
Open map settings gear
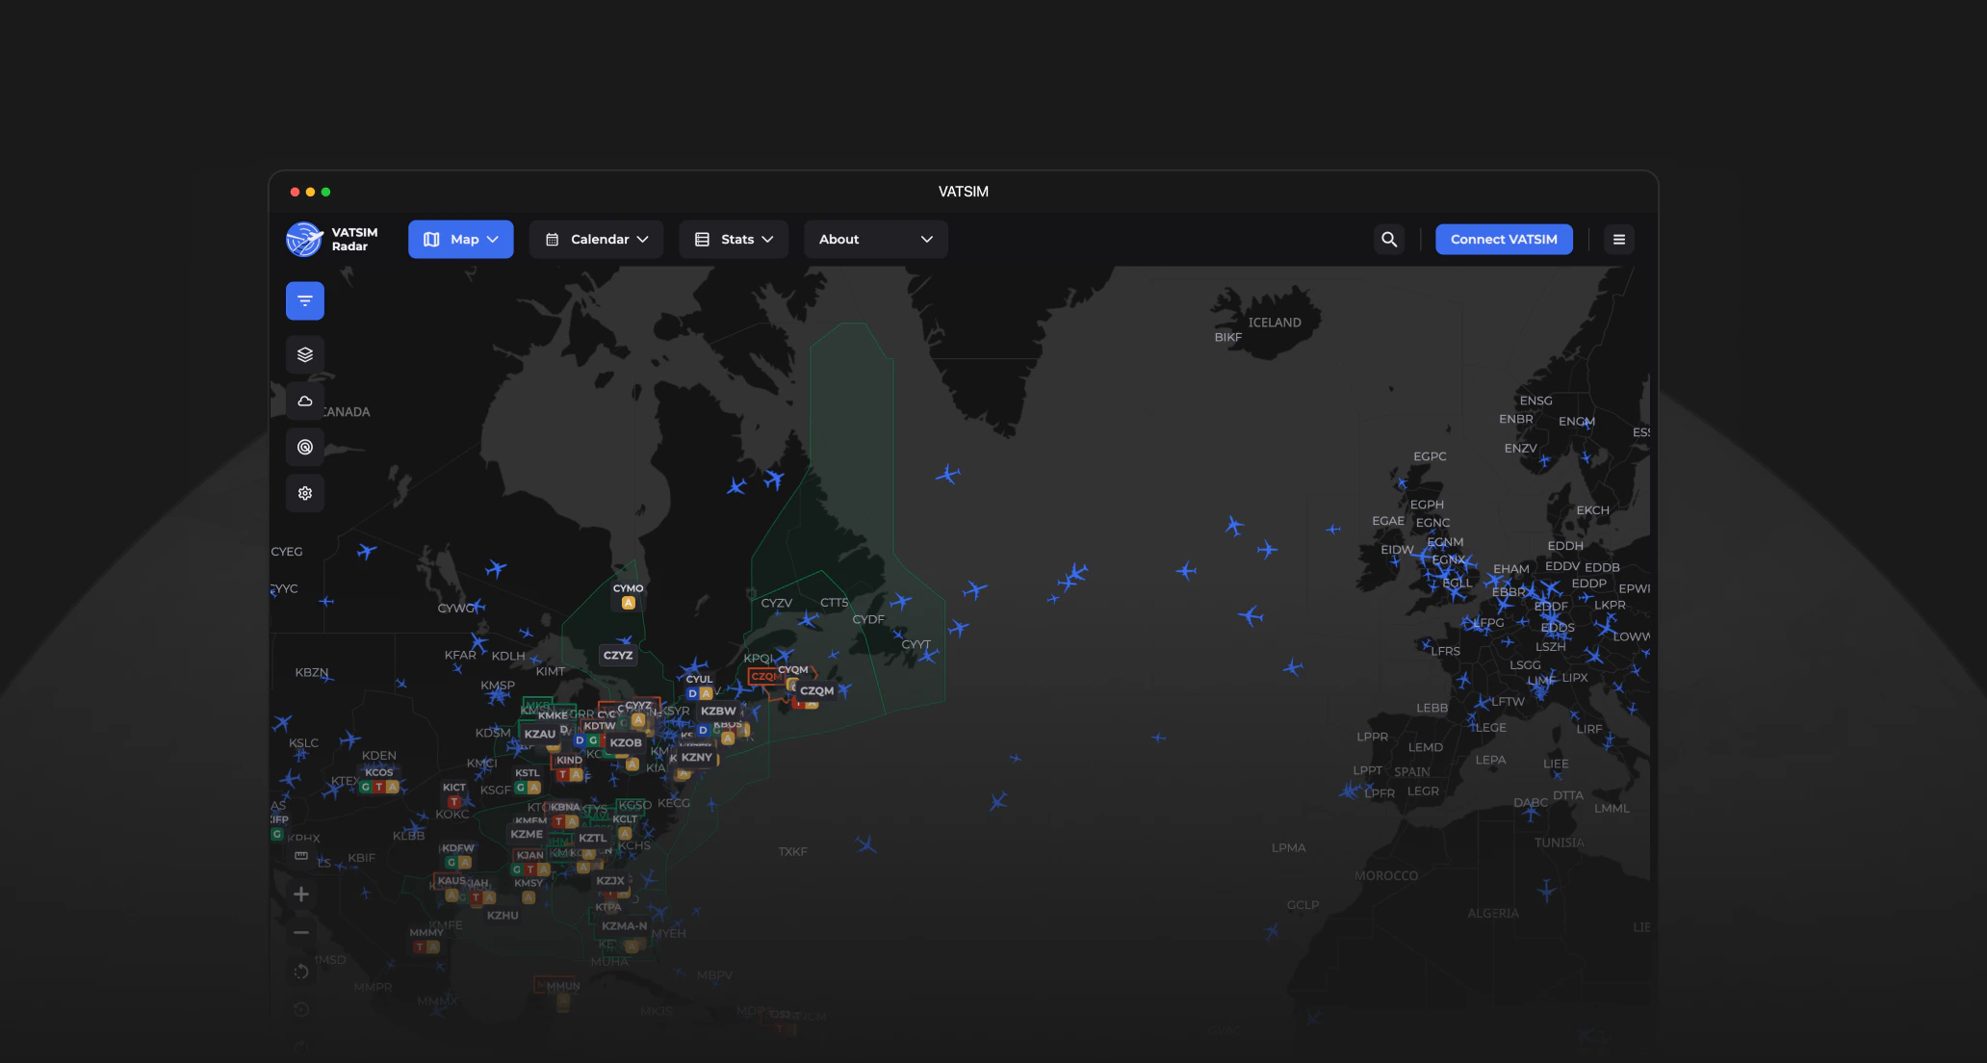(x=305, y=493)
